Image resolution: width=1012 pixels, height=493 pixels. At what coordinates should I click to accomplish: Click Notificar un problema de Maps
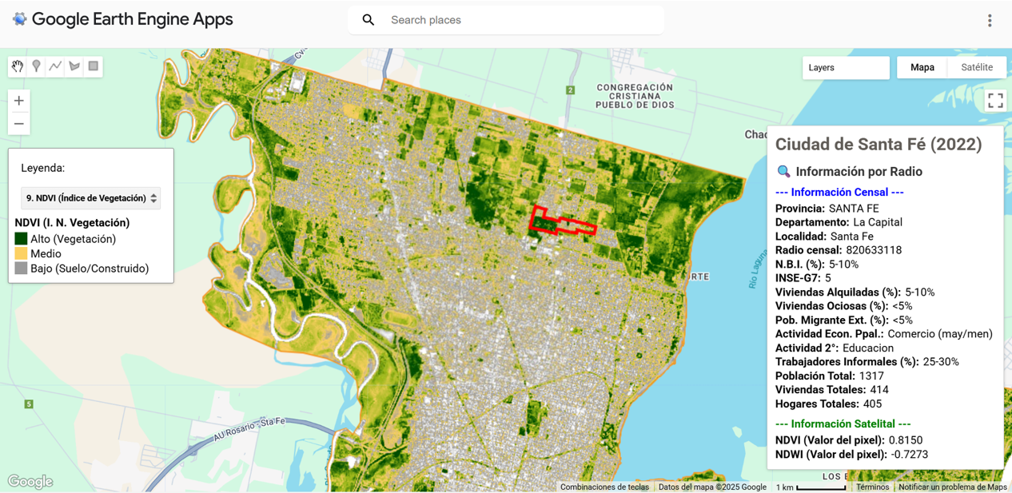pos(952,487)
